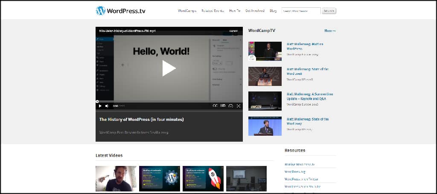Open latest video thumbnail with rocket

(203, 179)
